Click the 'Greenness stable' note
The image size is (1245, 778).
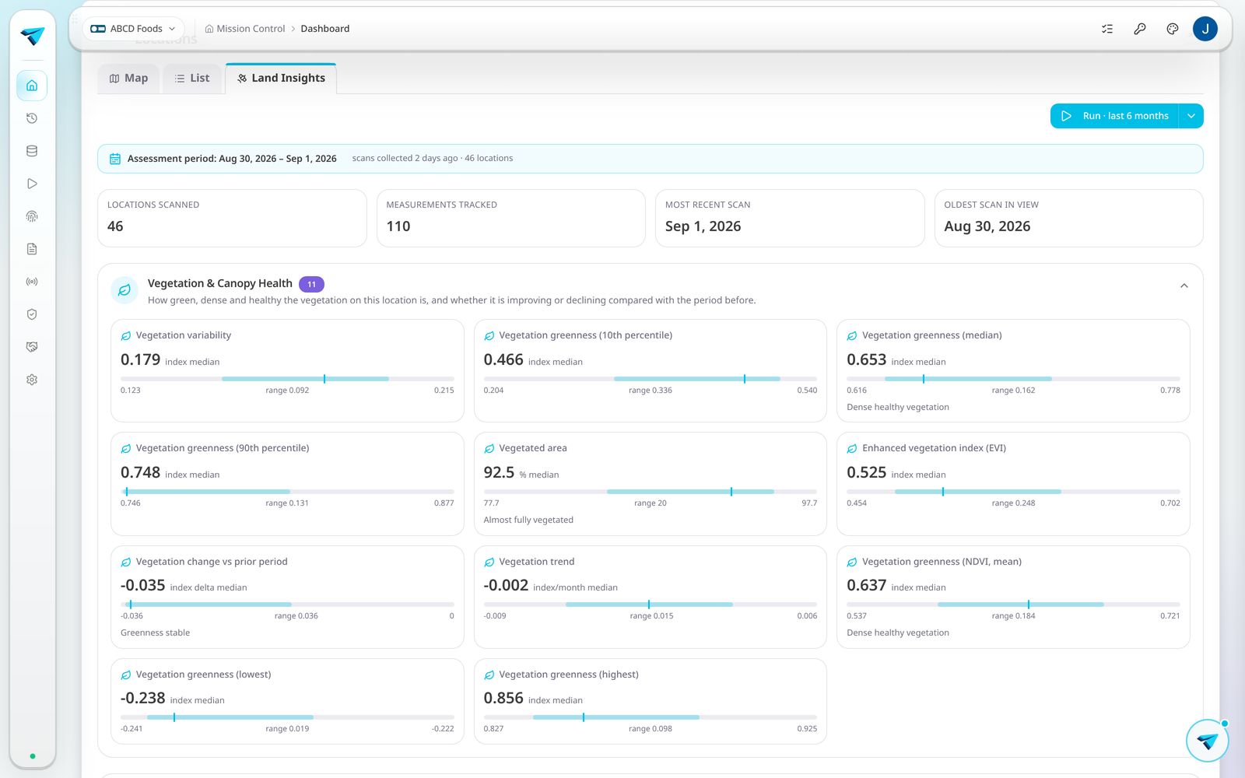click(155, 633)
